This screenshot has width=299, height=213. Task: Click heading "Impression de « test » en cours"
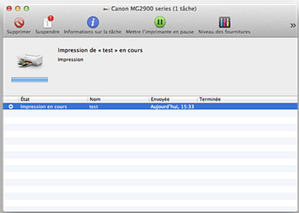click(x=100, y=50)
